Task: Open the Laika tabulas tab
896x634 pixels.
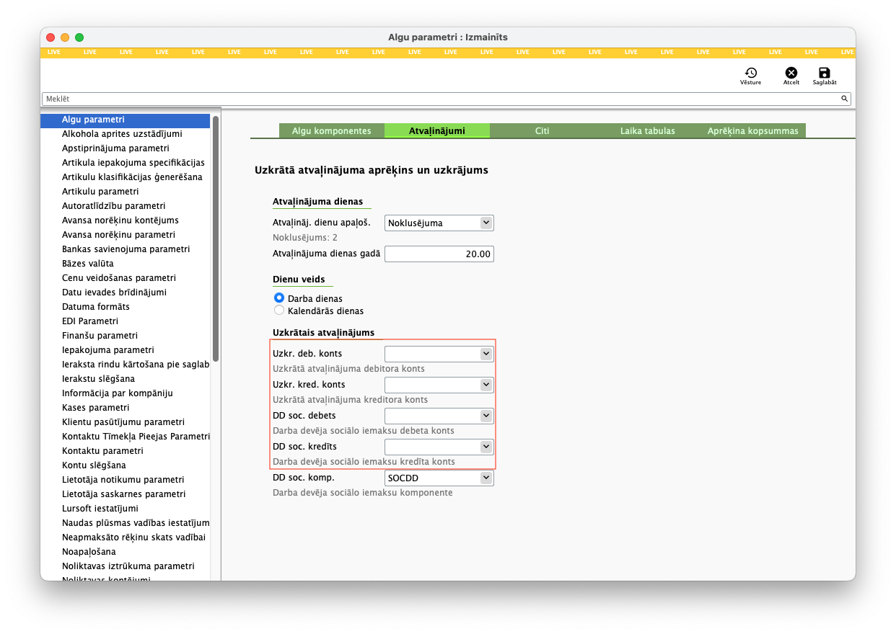Action: click(x=647, y=131)
